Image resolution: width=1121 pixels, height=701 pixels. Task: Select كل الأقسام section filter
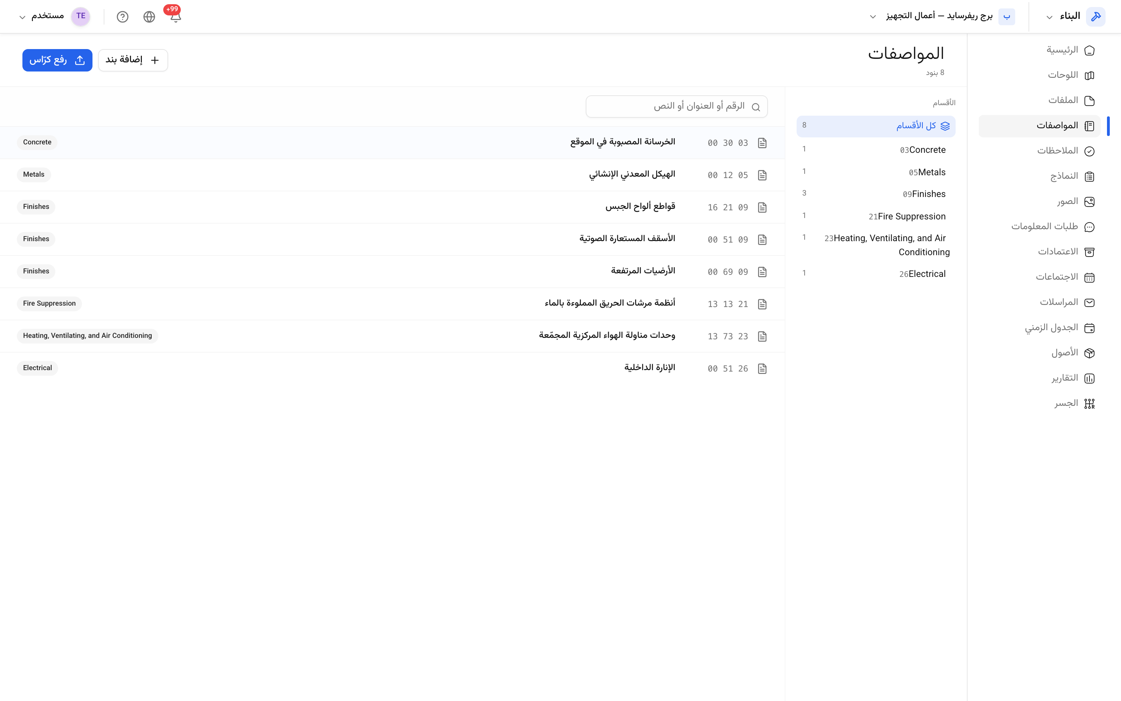(876, 126)
